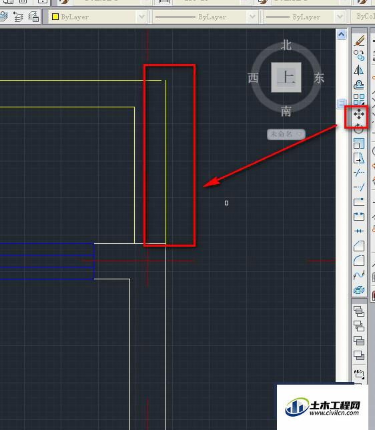Click Send to Back draw order icon
Viewport: 375px width, 430px height.
tap(359, 326)
